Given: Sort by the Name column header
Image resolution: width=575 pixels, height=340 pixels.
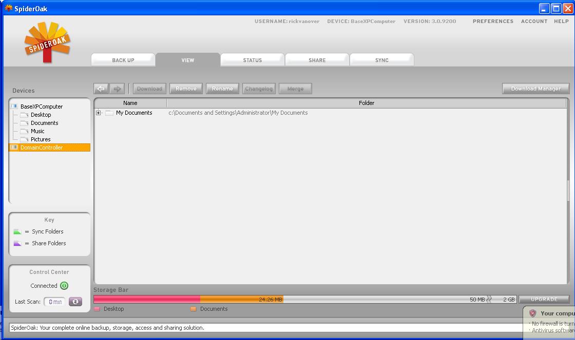Looking at the screenshot, I should click(x=130, y=103).
